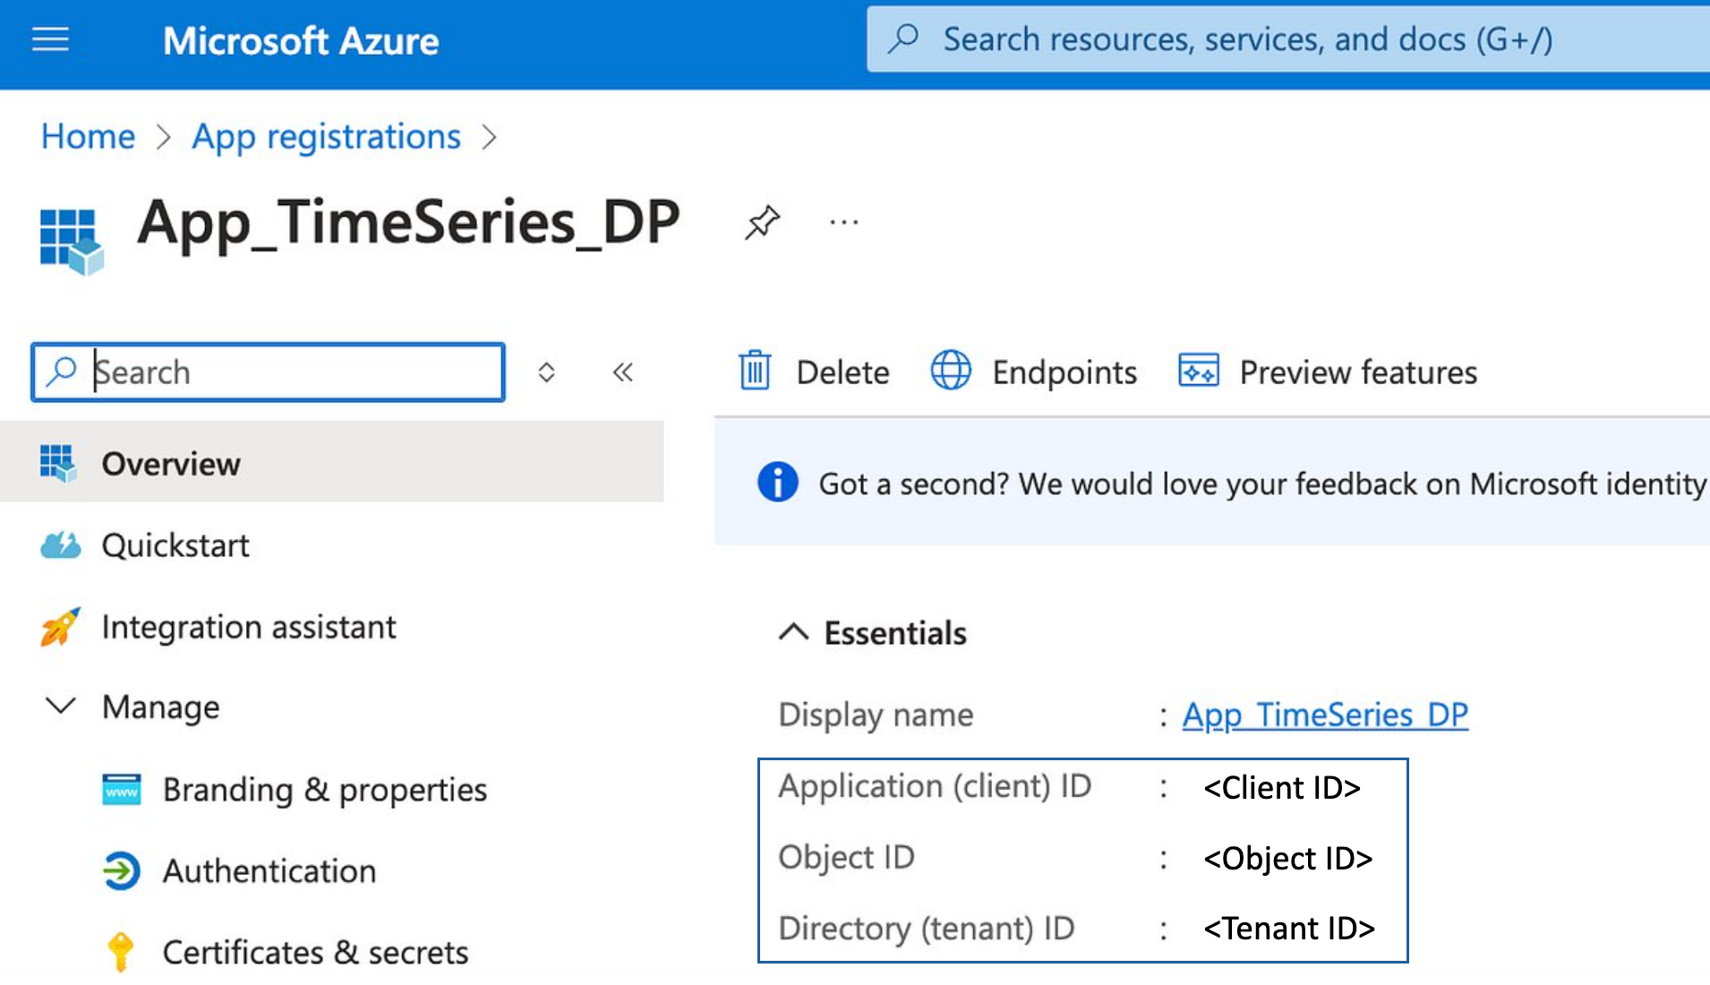Toggle the expand/collapse sidebar groups arrows
This screenshot has width=1710, height=985.
click(546, 372)
